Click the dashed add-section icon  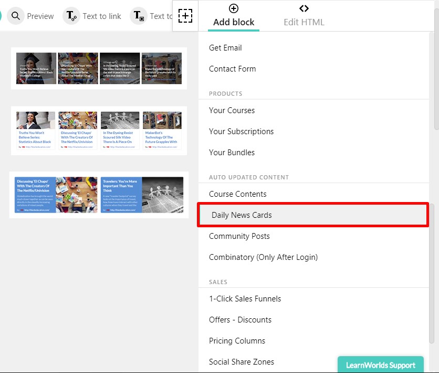point(185,16)
